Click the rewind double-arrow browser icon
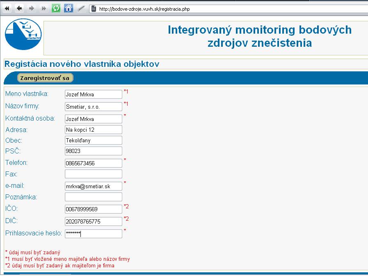 (7, 9)
